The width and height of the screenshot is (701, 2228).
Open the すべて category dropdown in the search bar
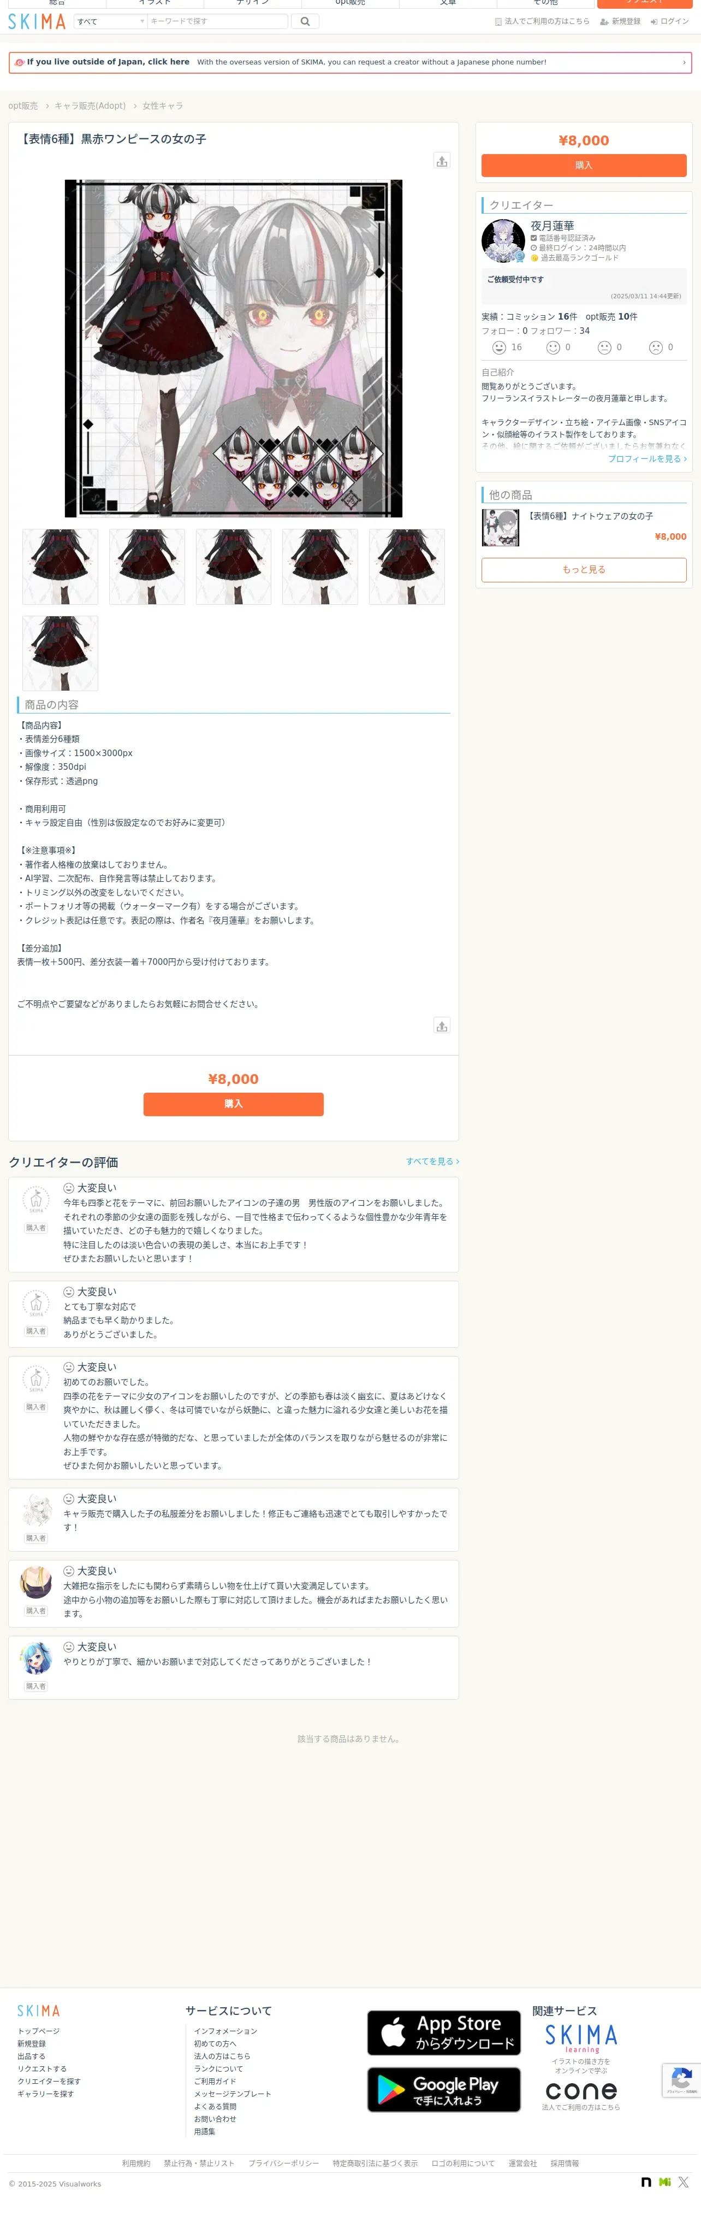(110, 22)
